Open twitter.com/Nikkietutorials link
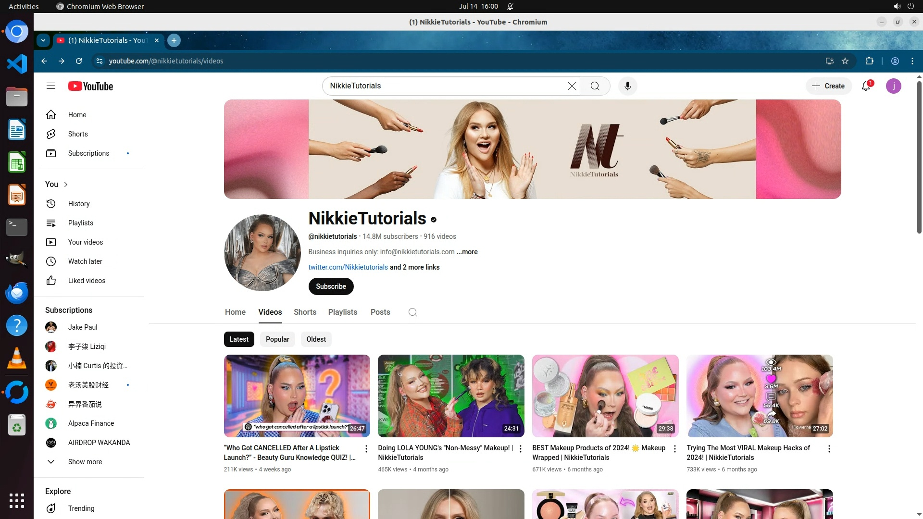The height and width of the screenshot is (519, 923). (x=348, y=267)
